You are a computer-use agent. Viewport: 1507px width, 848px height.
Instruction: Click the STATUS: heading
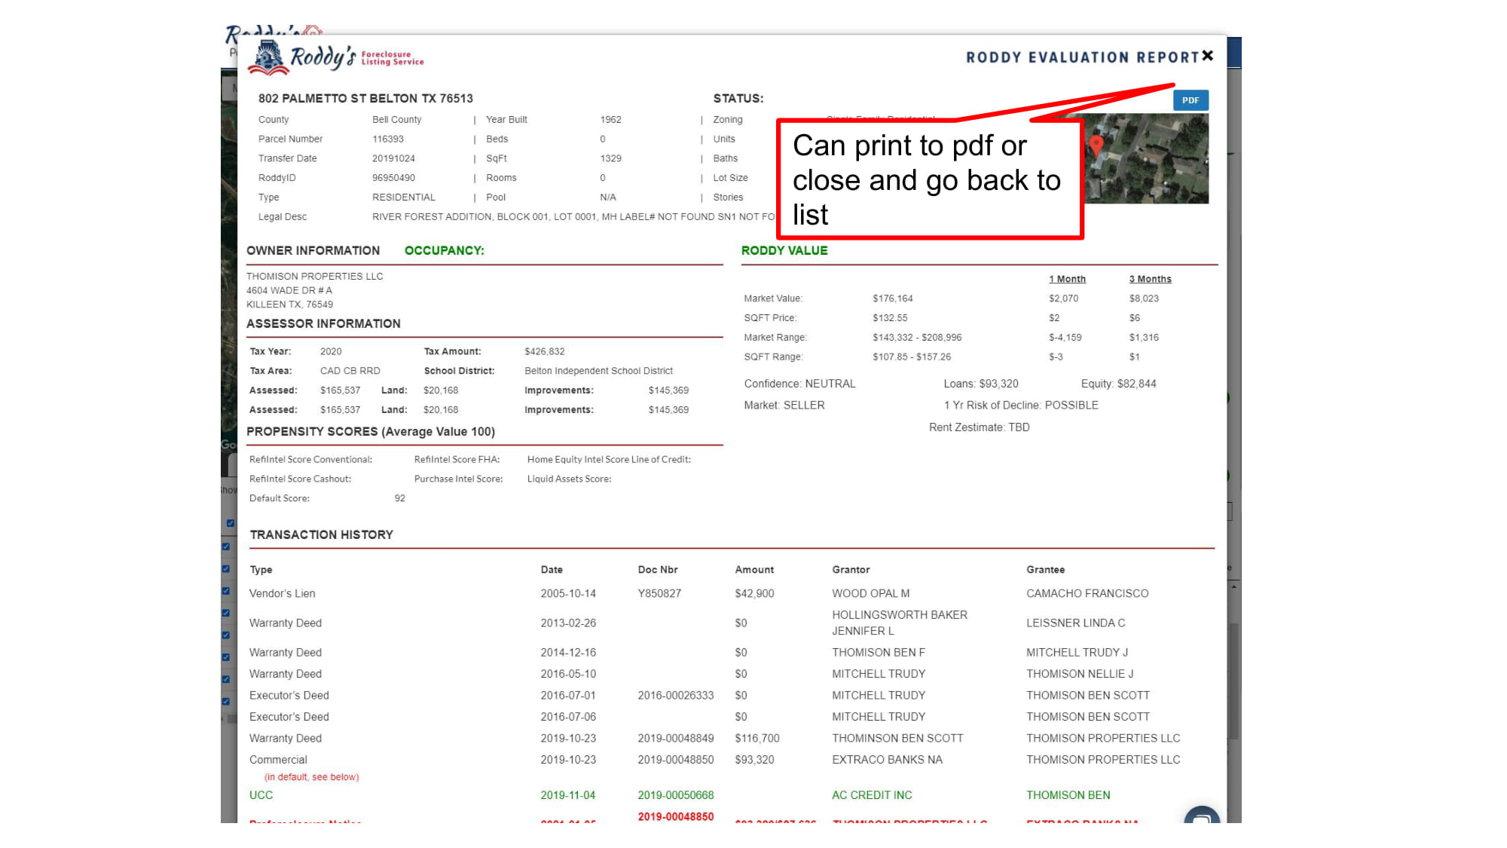738,99
